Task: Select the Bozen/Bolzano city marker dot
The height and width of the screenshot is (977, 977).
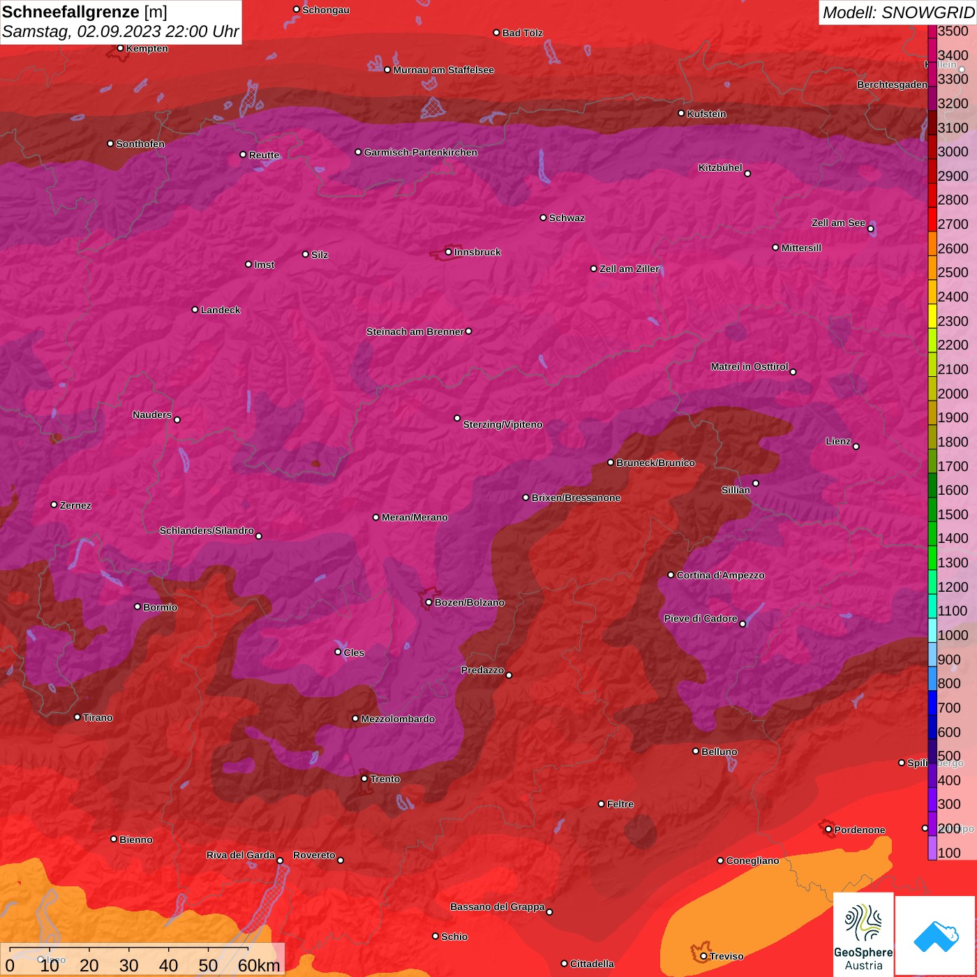Action: coord(428,602)
